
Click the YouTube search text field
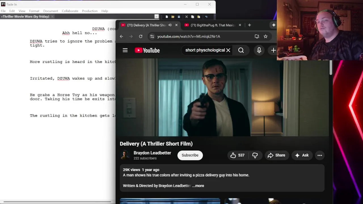click(205, 50)
